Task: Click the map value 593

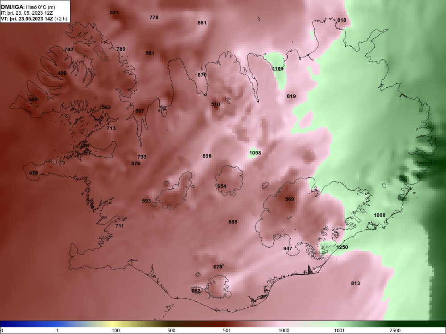Action: tap(146, 201)
